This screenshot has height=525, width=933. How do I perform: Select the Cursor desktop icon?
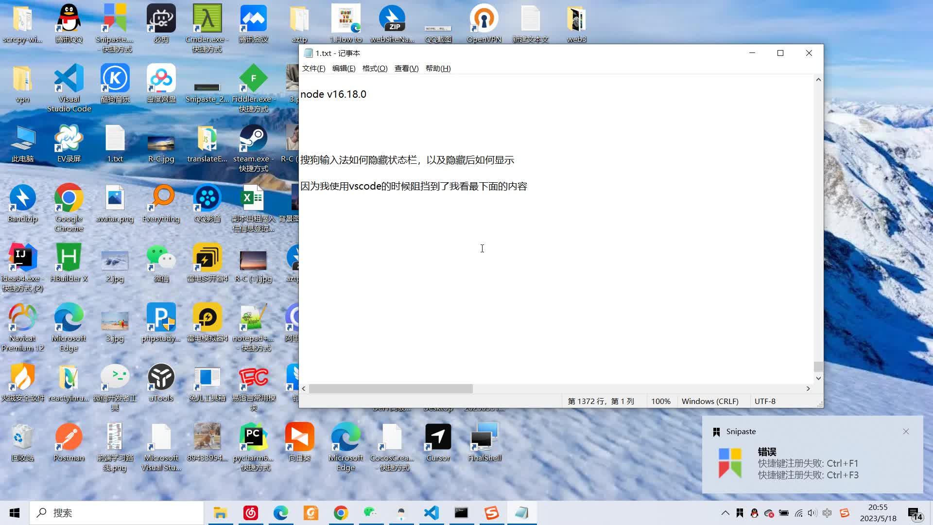click(x=438, y=442)
